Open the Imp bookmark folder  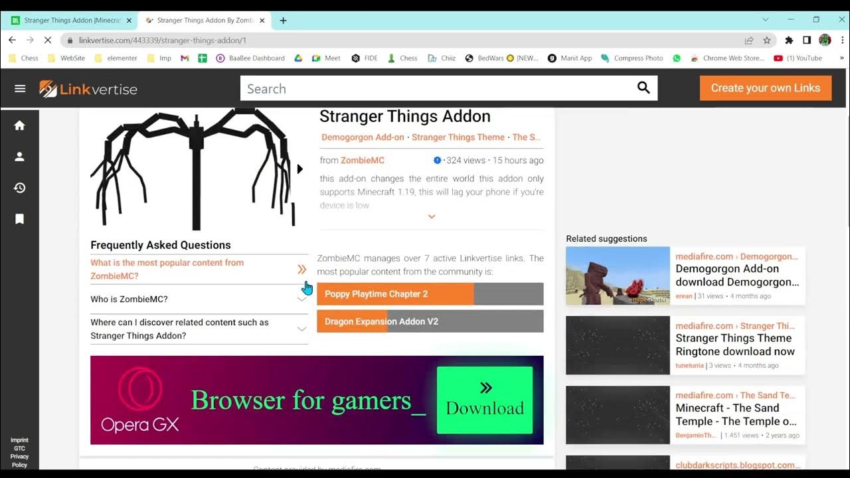tap(159, 58)
